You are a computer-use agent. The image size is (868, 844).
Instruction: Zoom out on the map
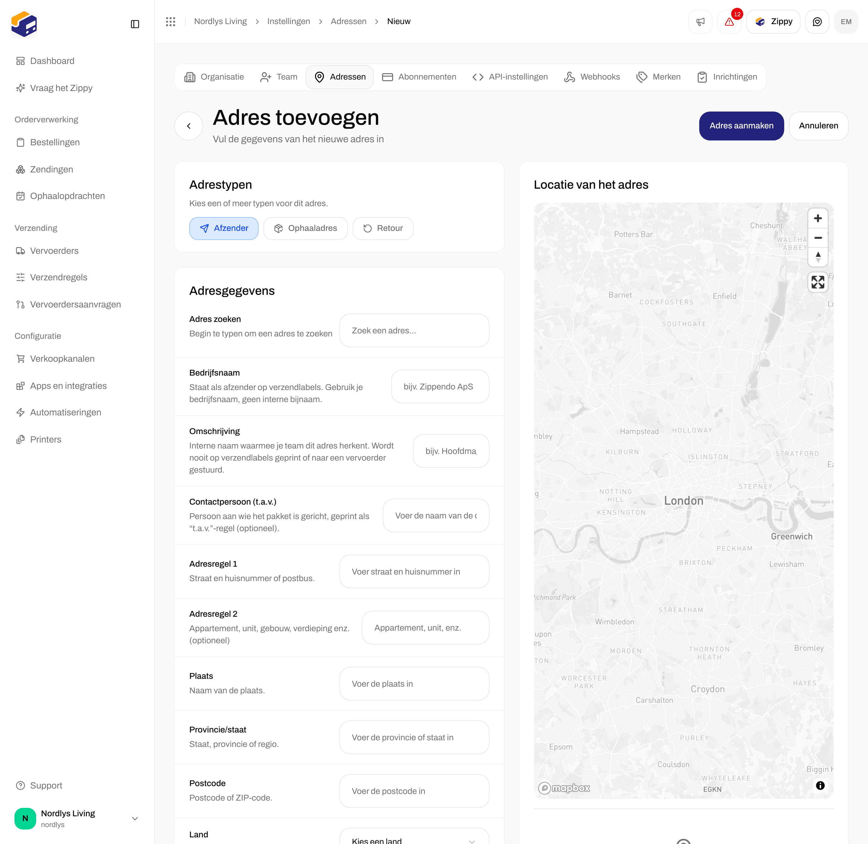click(818, 238)
